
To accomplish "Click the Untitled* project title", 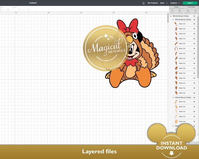I will 33,3.
